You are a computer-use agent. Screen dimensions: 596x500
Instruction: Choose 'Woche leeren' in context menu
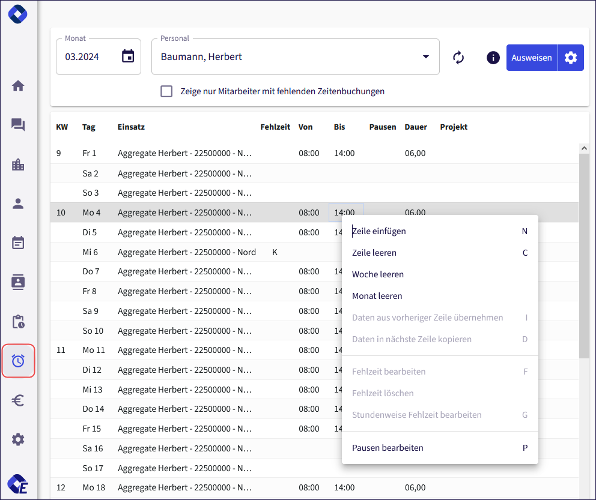(378, 274)
